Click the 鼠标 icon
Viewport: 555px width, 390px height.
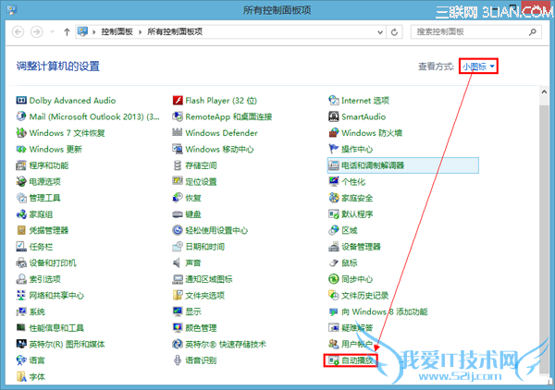click(333, 263)
